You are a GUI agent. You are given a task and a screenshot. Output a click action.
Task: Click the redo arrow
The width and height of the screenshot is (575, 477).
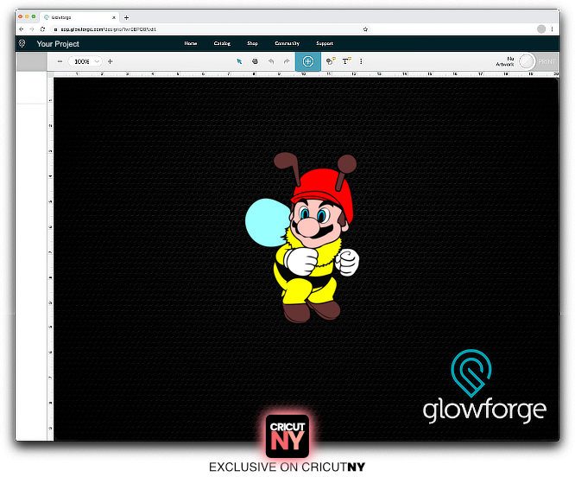[x=287, y=61]
